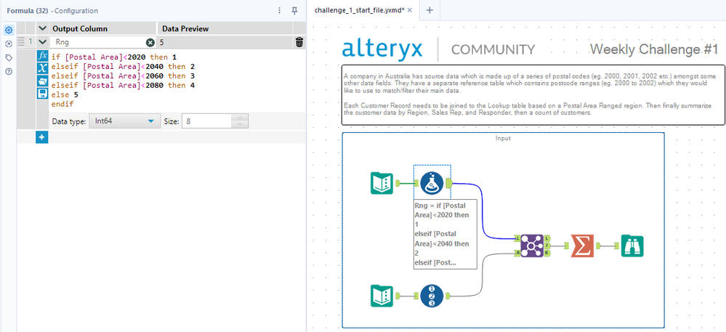726x332 pixels.
Task: Select the top Input Data tool
Action: 382,183
